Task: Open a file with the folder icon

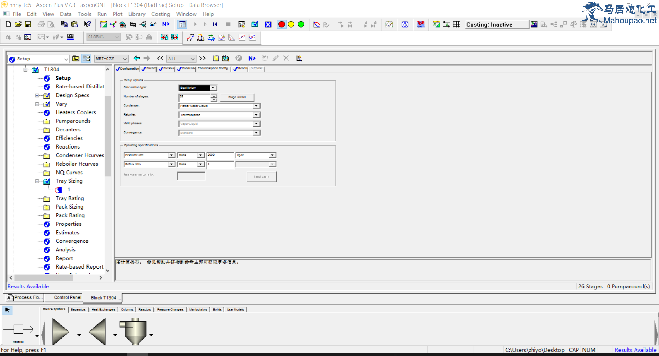Action: pyautogui.click(x=18, y=24)
